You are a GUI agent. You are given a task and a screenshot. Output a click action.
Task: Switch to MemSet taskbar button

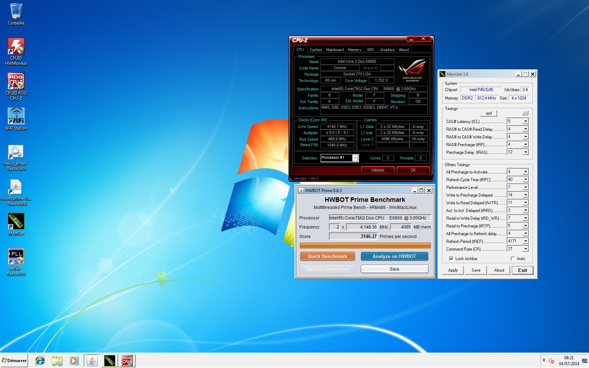coord(109,361)
